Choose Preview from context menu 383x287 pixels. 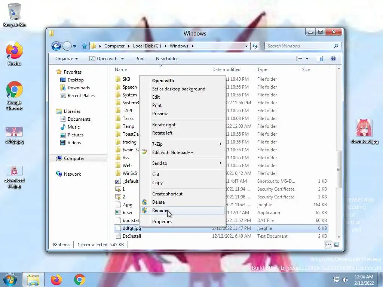click(182, 114)
